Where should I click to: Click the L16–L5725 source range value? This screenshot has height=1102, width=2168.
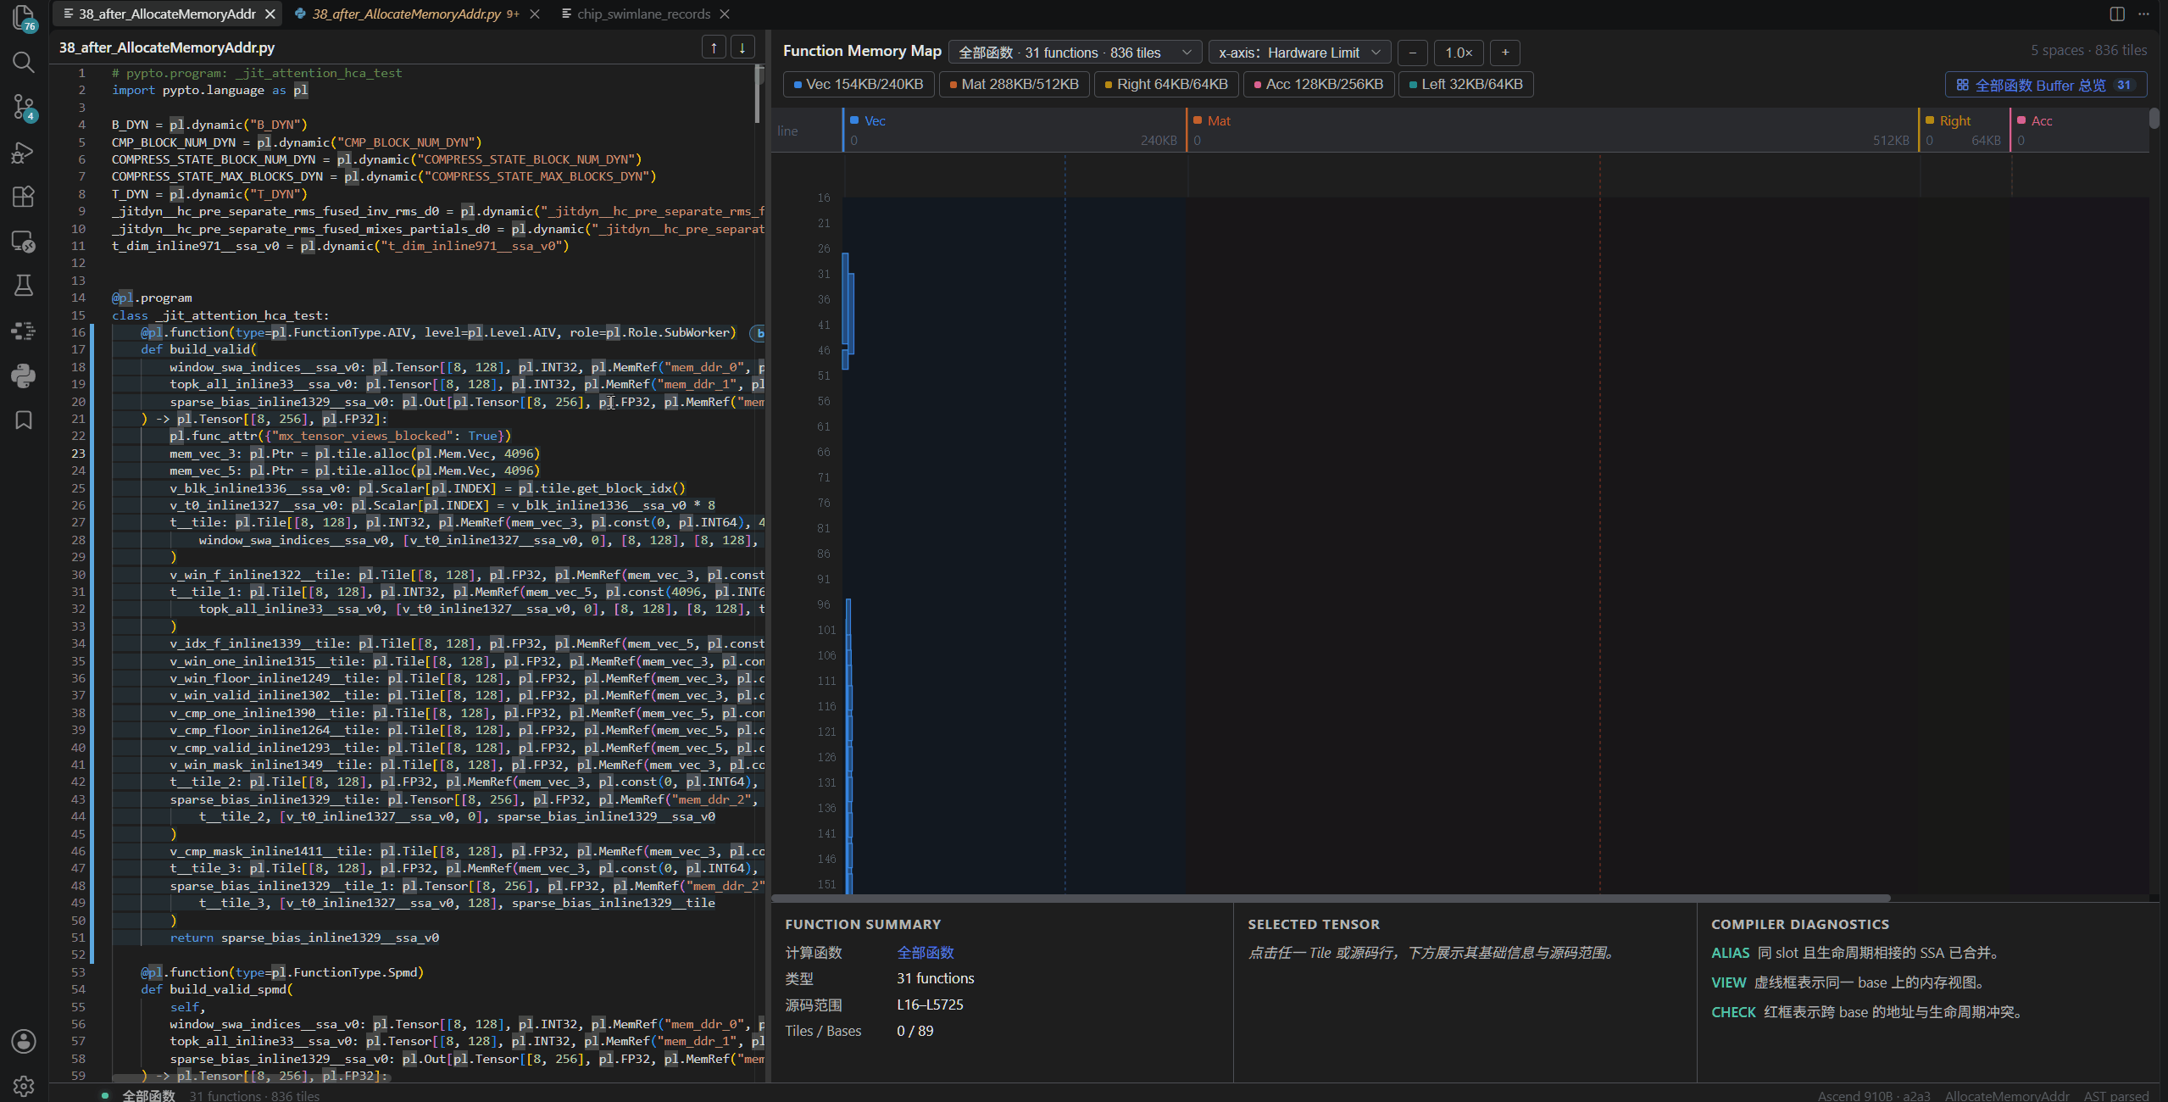click(930, 1005)
